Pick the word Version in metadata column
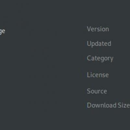Viewport: 130px width, 130px height. (x=98, y=29)
